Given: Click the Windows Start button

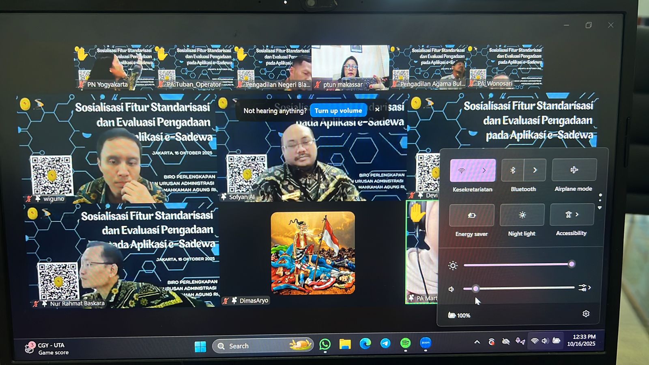Looking at the screenshot, I should [x=200, y=346].
